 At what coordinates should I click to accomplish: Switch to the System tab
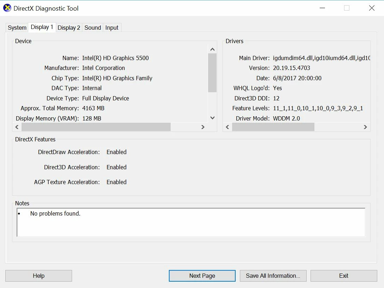click(17, 28)
